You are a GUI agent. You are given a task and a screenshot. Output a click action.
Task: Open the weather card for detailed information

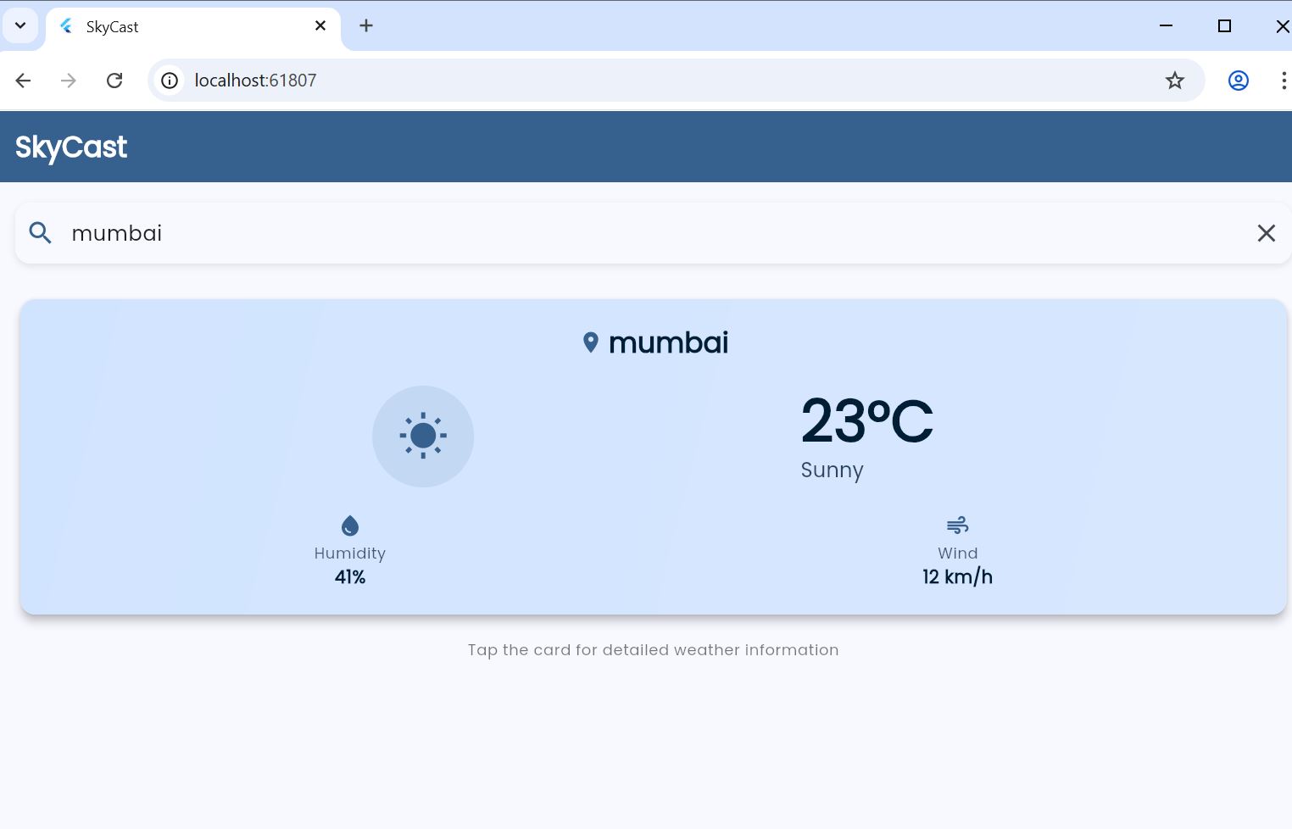click(653, 456)
